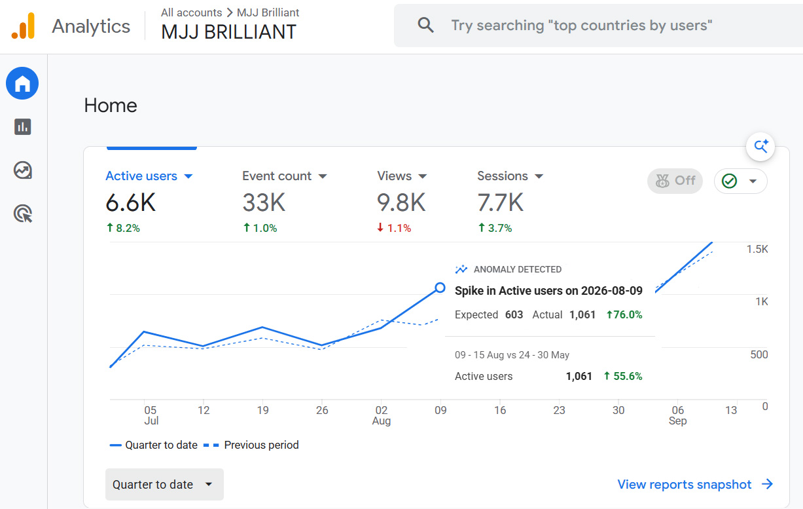Screen dimensions: 803x509
Task: Click the anomaly point marker on chart
Action: pyautogui.click(x=440, y=288)
